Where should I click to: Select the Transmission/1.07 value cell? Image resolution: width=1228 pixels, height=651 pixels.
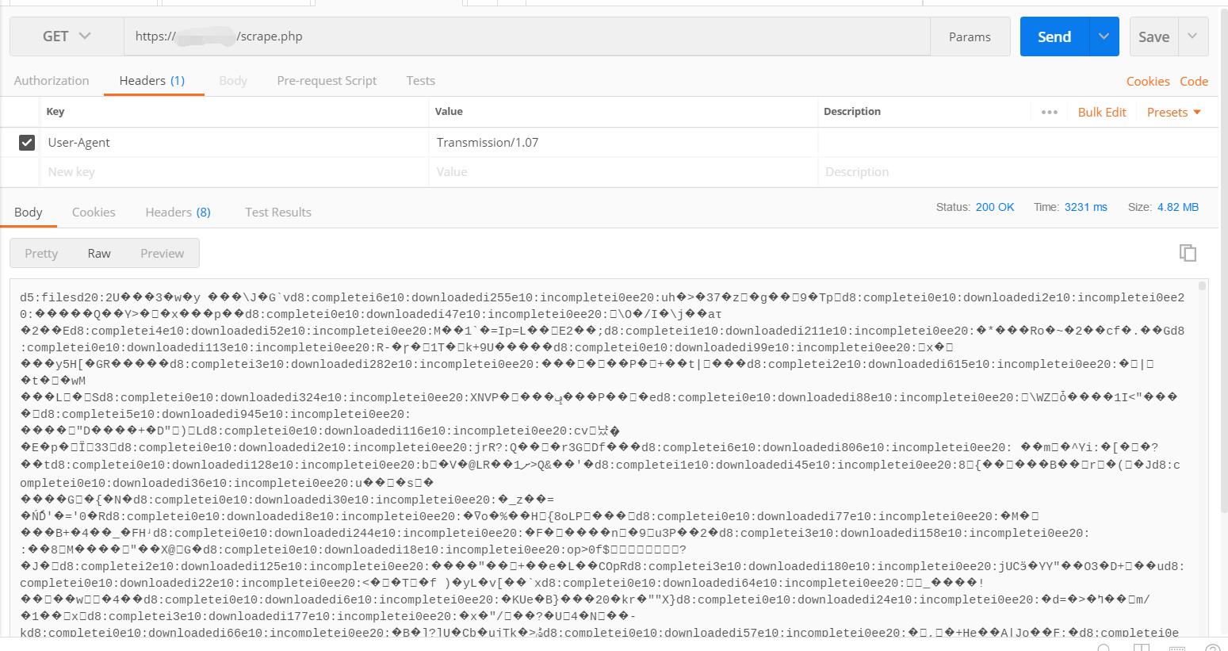pos(623,143)
